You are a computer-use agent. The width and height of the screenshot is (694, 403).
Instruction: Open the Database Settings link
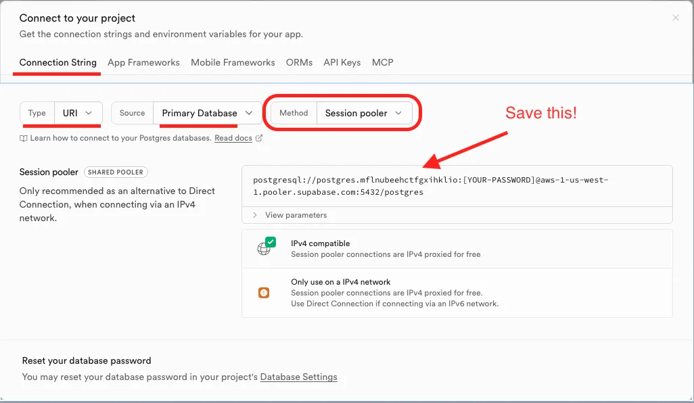pos(299,377)
